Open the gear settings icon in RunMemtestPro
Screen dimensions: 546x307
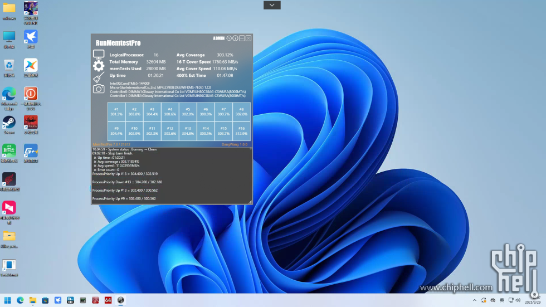(x=99, y=66)
